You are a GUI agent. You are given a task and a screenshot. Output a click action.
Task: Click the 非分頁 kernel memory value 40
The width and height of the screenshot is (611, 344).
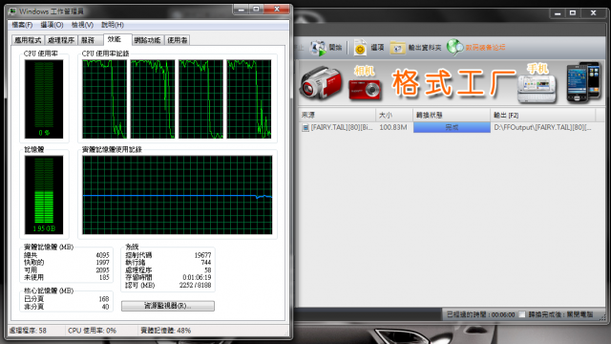[105, 307]
